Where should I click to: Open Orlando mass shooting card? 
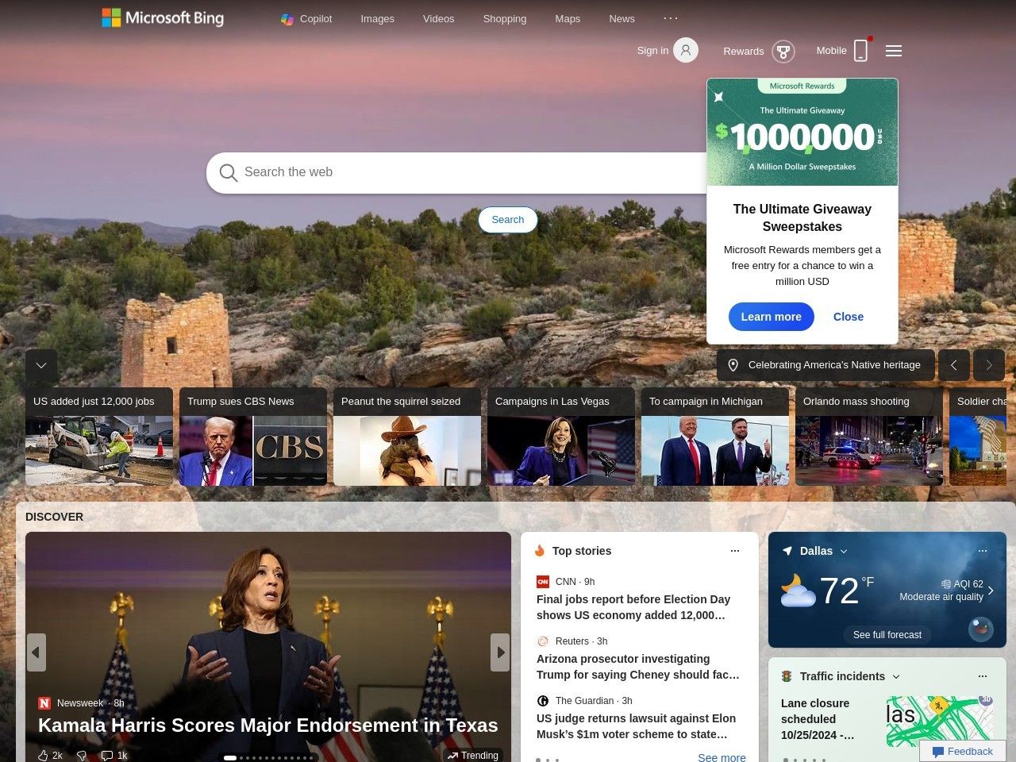coord(869,437)
